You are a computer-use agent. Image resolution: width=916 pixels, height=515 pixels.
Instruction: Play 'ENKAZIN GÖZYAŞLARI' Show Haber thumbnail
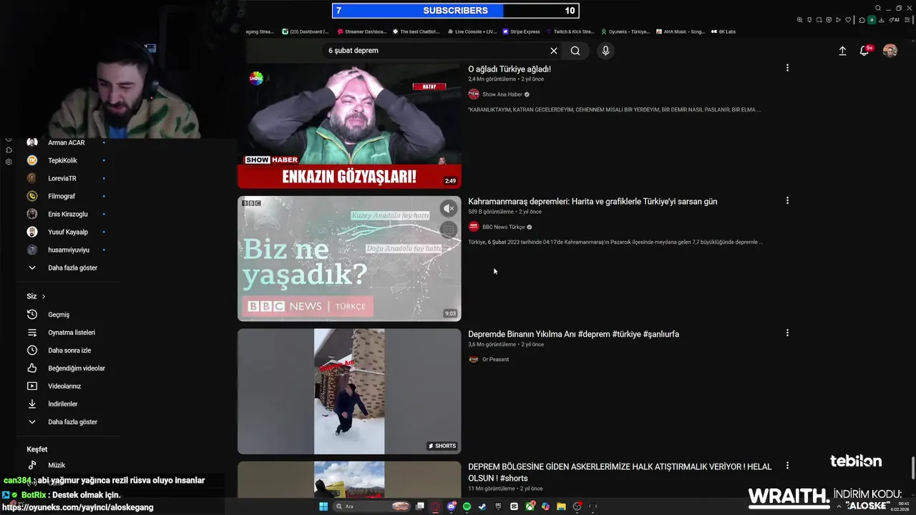tap(349, 126)
